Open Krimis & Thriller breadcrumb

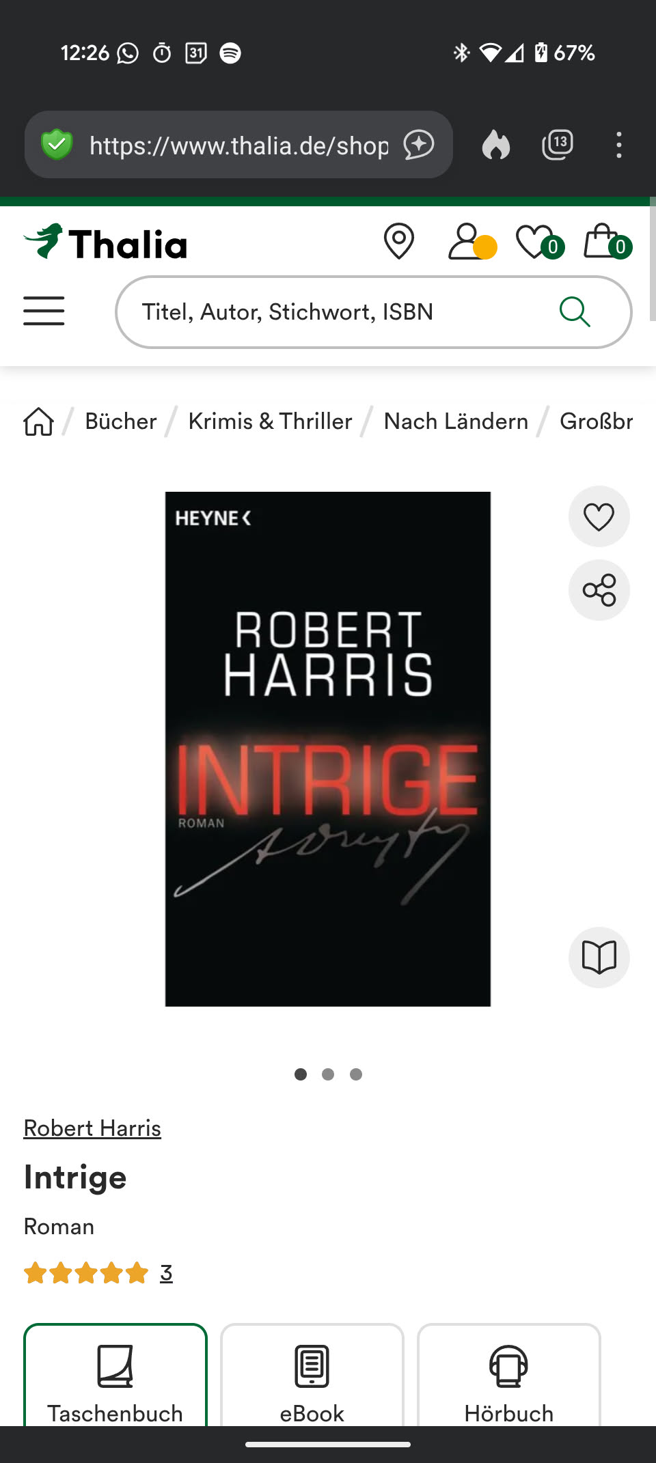(x=270, y=421)
